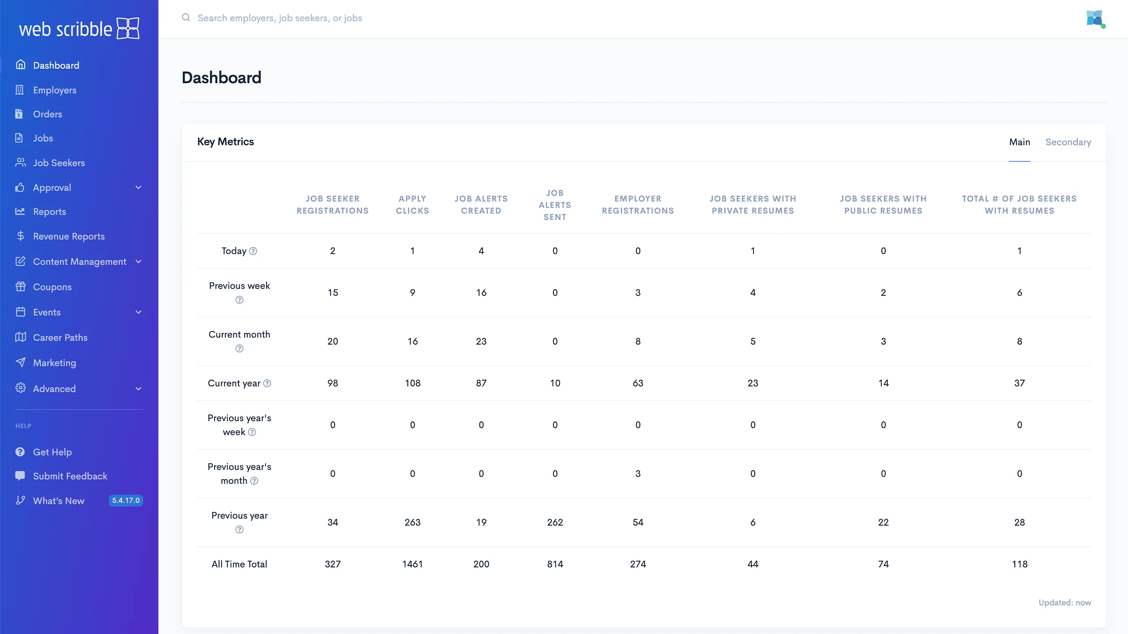Select the Main metrics tab
The image size is (1128, 634).
(x=1019, y=142)
